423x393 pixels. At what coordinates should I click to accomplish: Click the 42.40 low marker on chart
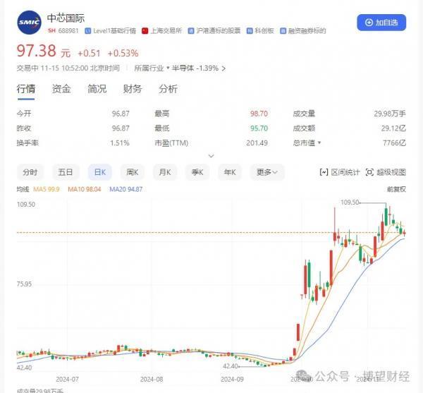pos(231,366)
